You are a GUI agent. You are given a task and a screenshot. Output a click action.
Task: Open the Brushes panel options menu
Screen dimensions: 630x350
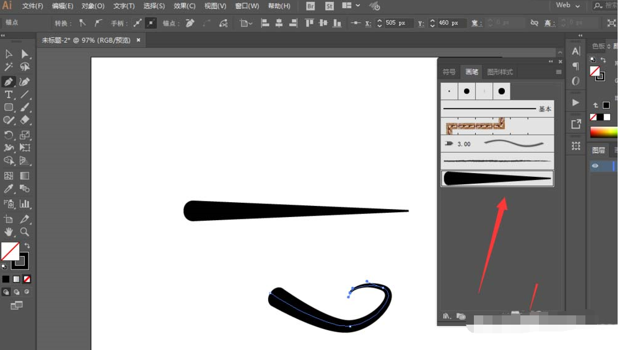tap(559, 72)
